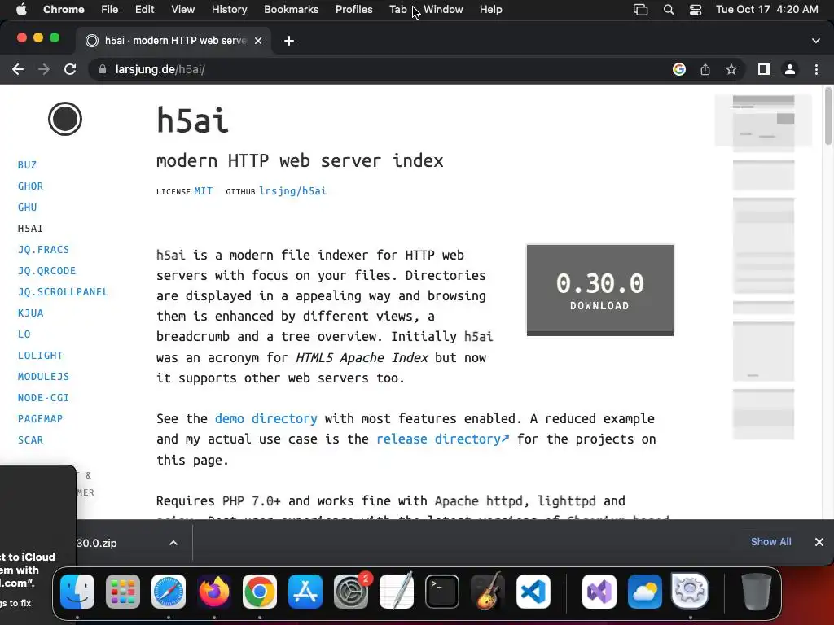Open Firefox from the dock
Screen dimensions: 834x625
214,592
